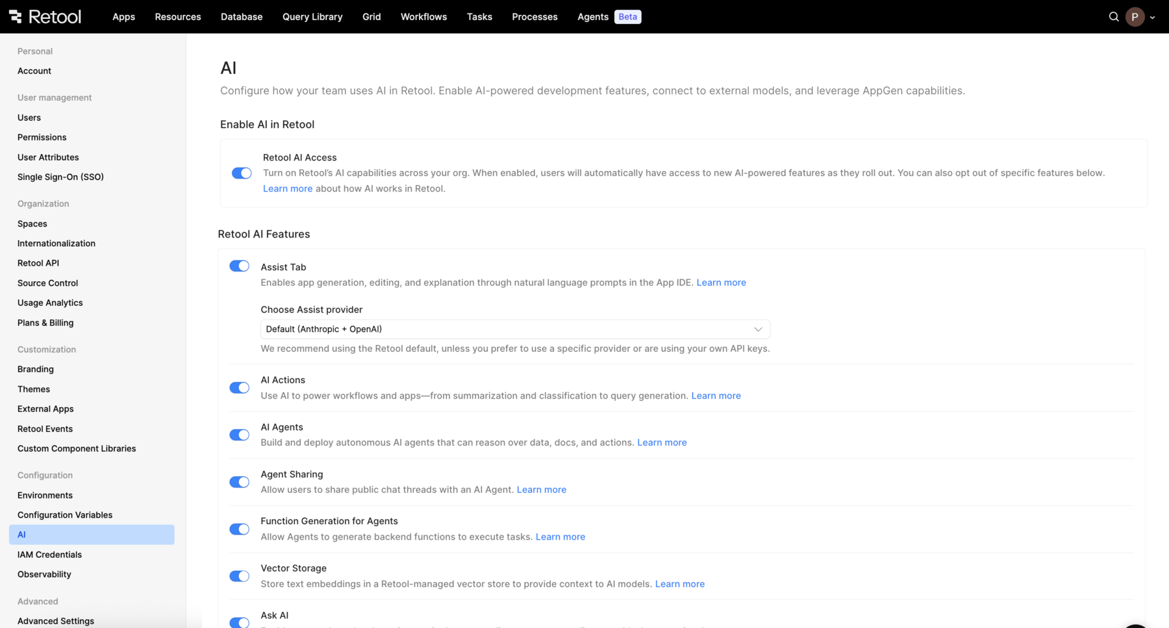The width and height of the screenshot is (1169, 628).
Task: Toggle the AI Actions switch
Action: point(239,388)
